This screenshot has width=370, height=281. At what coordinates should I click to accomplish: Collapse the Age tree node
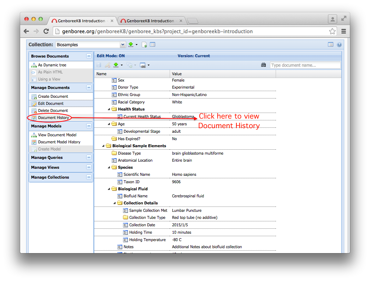(109, 124)
